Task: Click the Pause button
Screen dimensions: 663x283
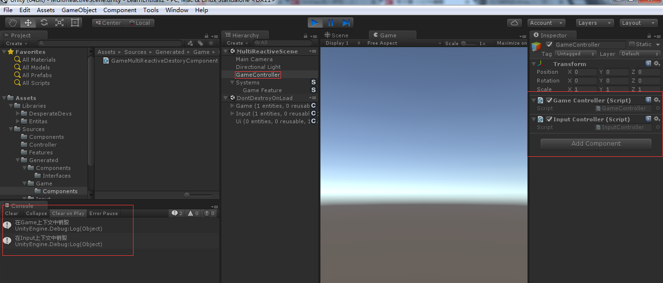Action: point(331,22)
